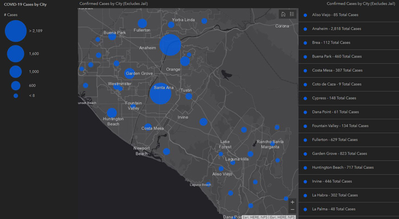The image size is (399, 219).
Task: Select the Newport Beach case bubble
Action: pos(166,152)
